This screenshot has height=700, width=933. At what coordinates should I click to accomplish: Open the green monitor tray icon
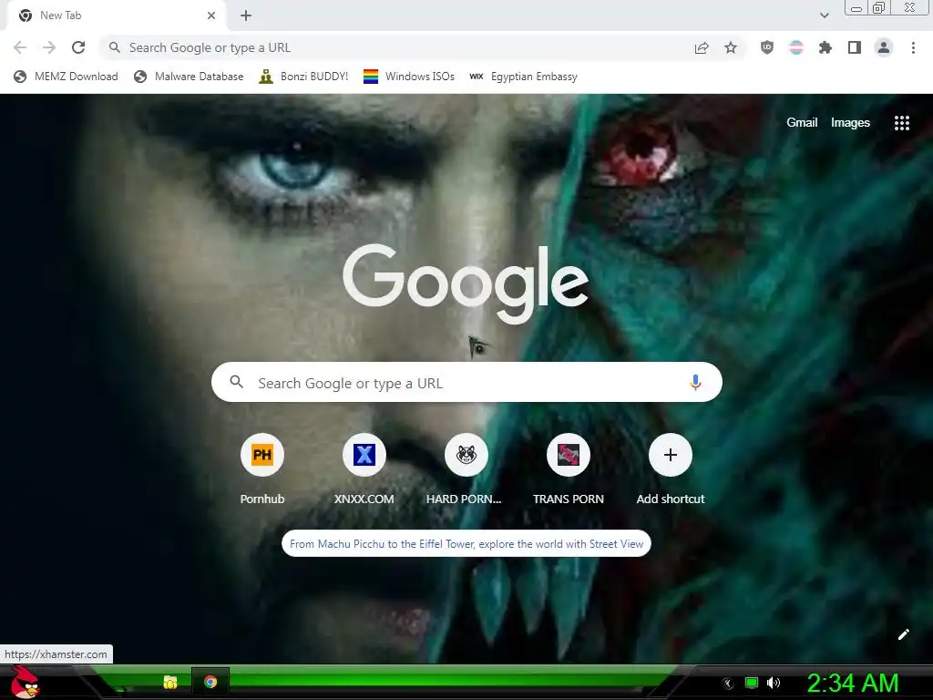coord(752,683)
